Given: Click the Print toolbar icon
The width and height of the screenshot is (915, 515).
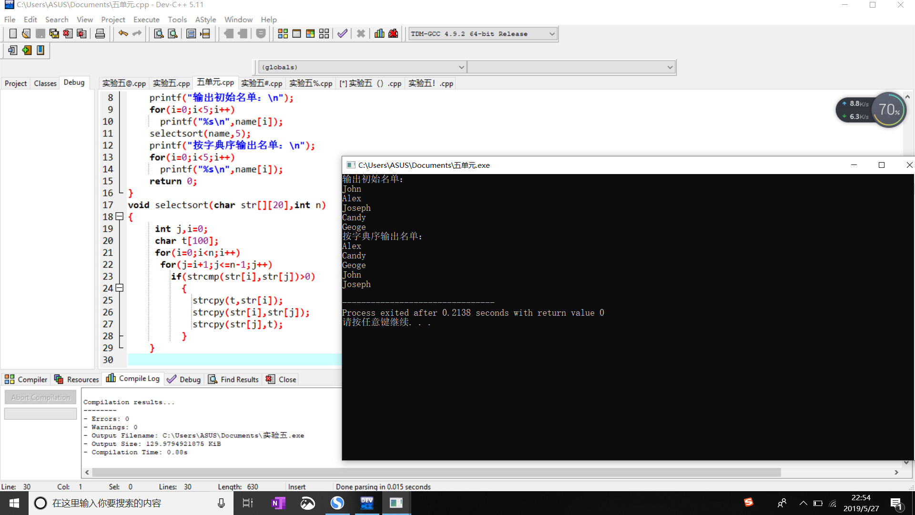Looking at the screenshot, I should coord(100,34).
